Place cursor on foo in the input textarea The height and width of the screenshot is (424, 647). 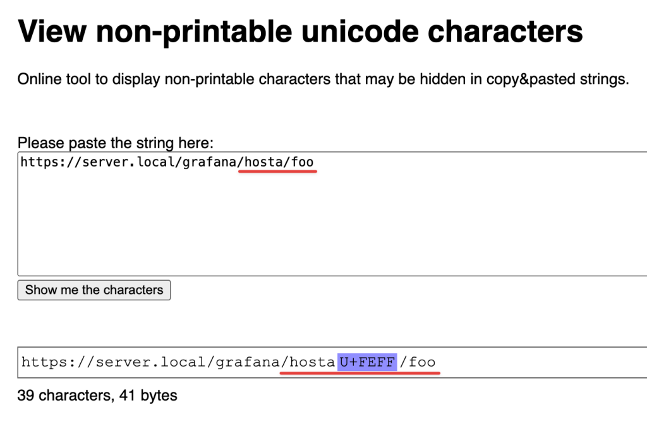tap(303, 162)
